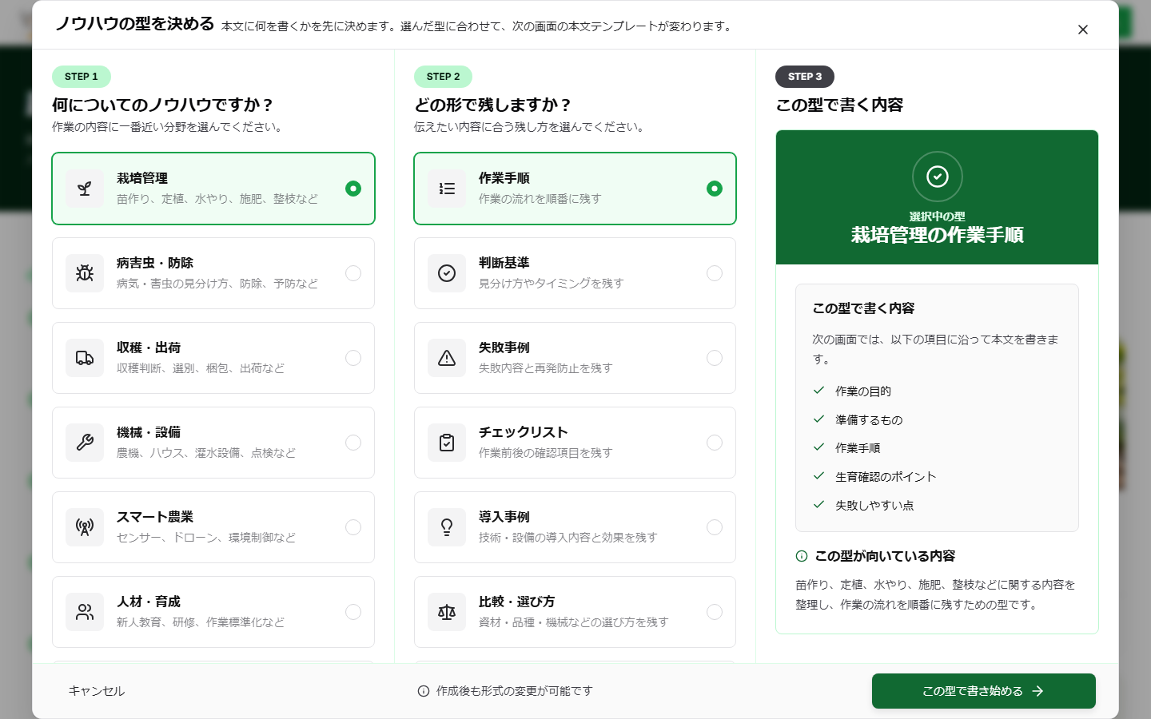Click the キャンセル button
The image size is (1151, 719).
coord(97,691)
